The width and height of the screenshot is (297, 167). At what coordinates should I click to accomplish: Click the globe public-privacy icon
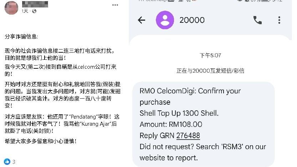click(34, 11)
